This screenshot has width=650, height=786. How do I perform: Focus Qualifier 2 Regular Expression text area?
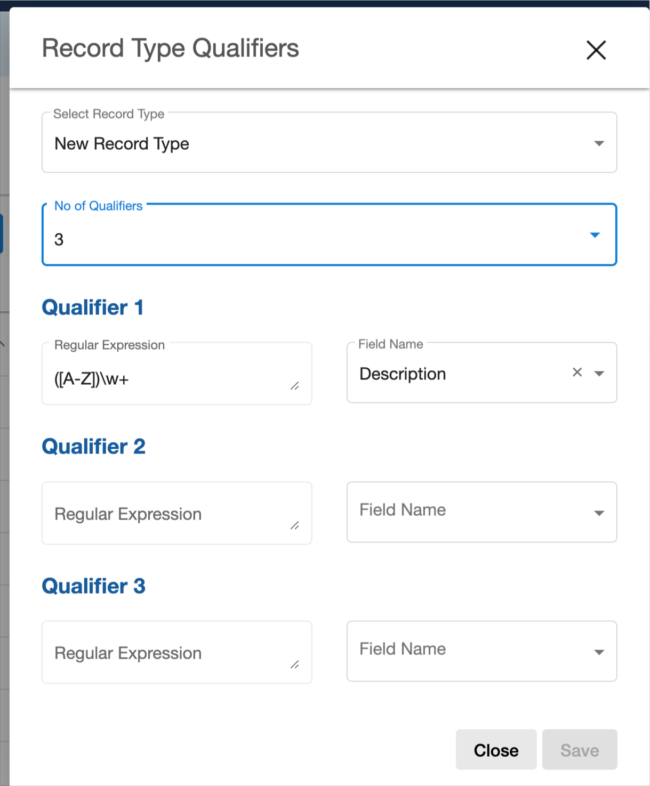coord(171,514)
